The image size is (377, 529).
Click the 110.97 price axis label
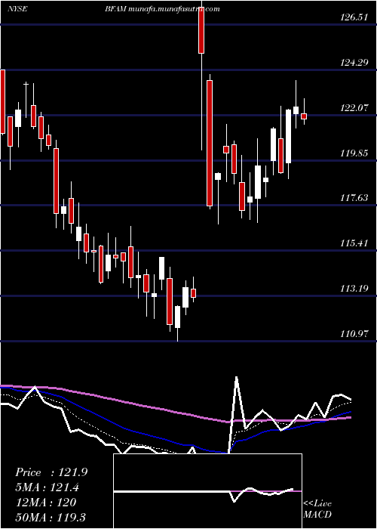tap(354, 334)
